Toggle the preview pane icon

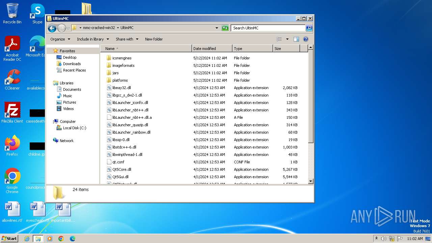click(x=296, y=39)
